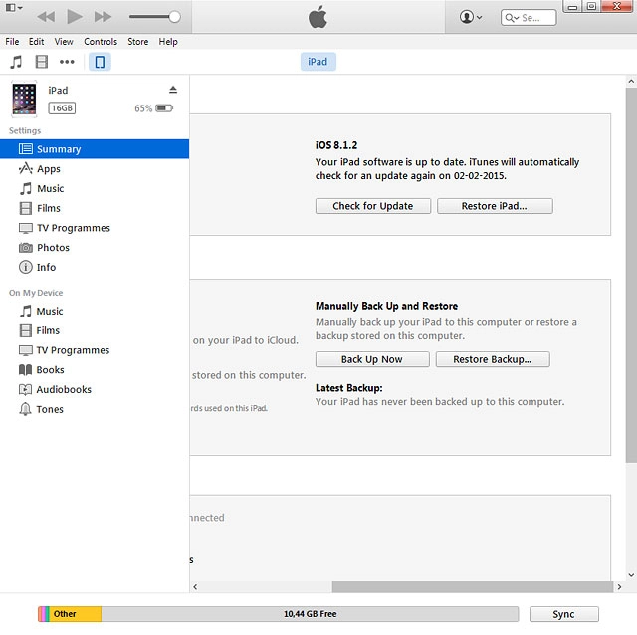This screenshot has width=637, height=635.
Task: Click the Previous track rewind button
Action: coord(46,17)
